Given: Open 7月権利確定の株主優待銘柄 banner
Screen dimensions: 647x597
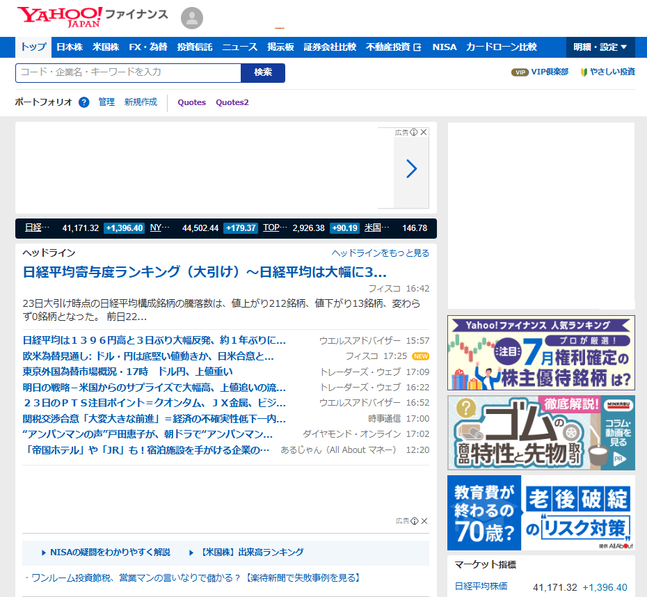Looking at the screenshot, I should coord(541,353).
